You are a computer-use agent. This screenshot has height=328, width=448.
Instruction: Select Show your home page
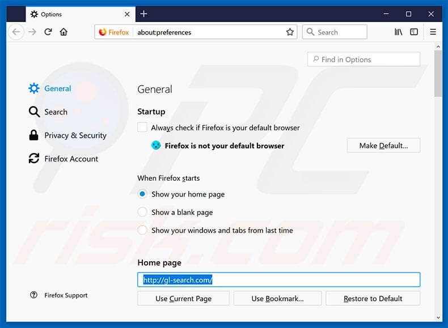click(x=142, y=194)
